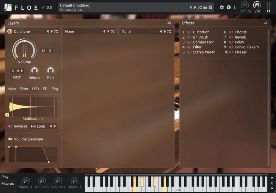This screenshot has height=193, width=276.
Task: Open the three-dot more options menu
Action: (234, 7)
